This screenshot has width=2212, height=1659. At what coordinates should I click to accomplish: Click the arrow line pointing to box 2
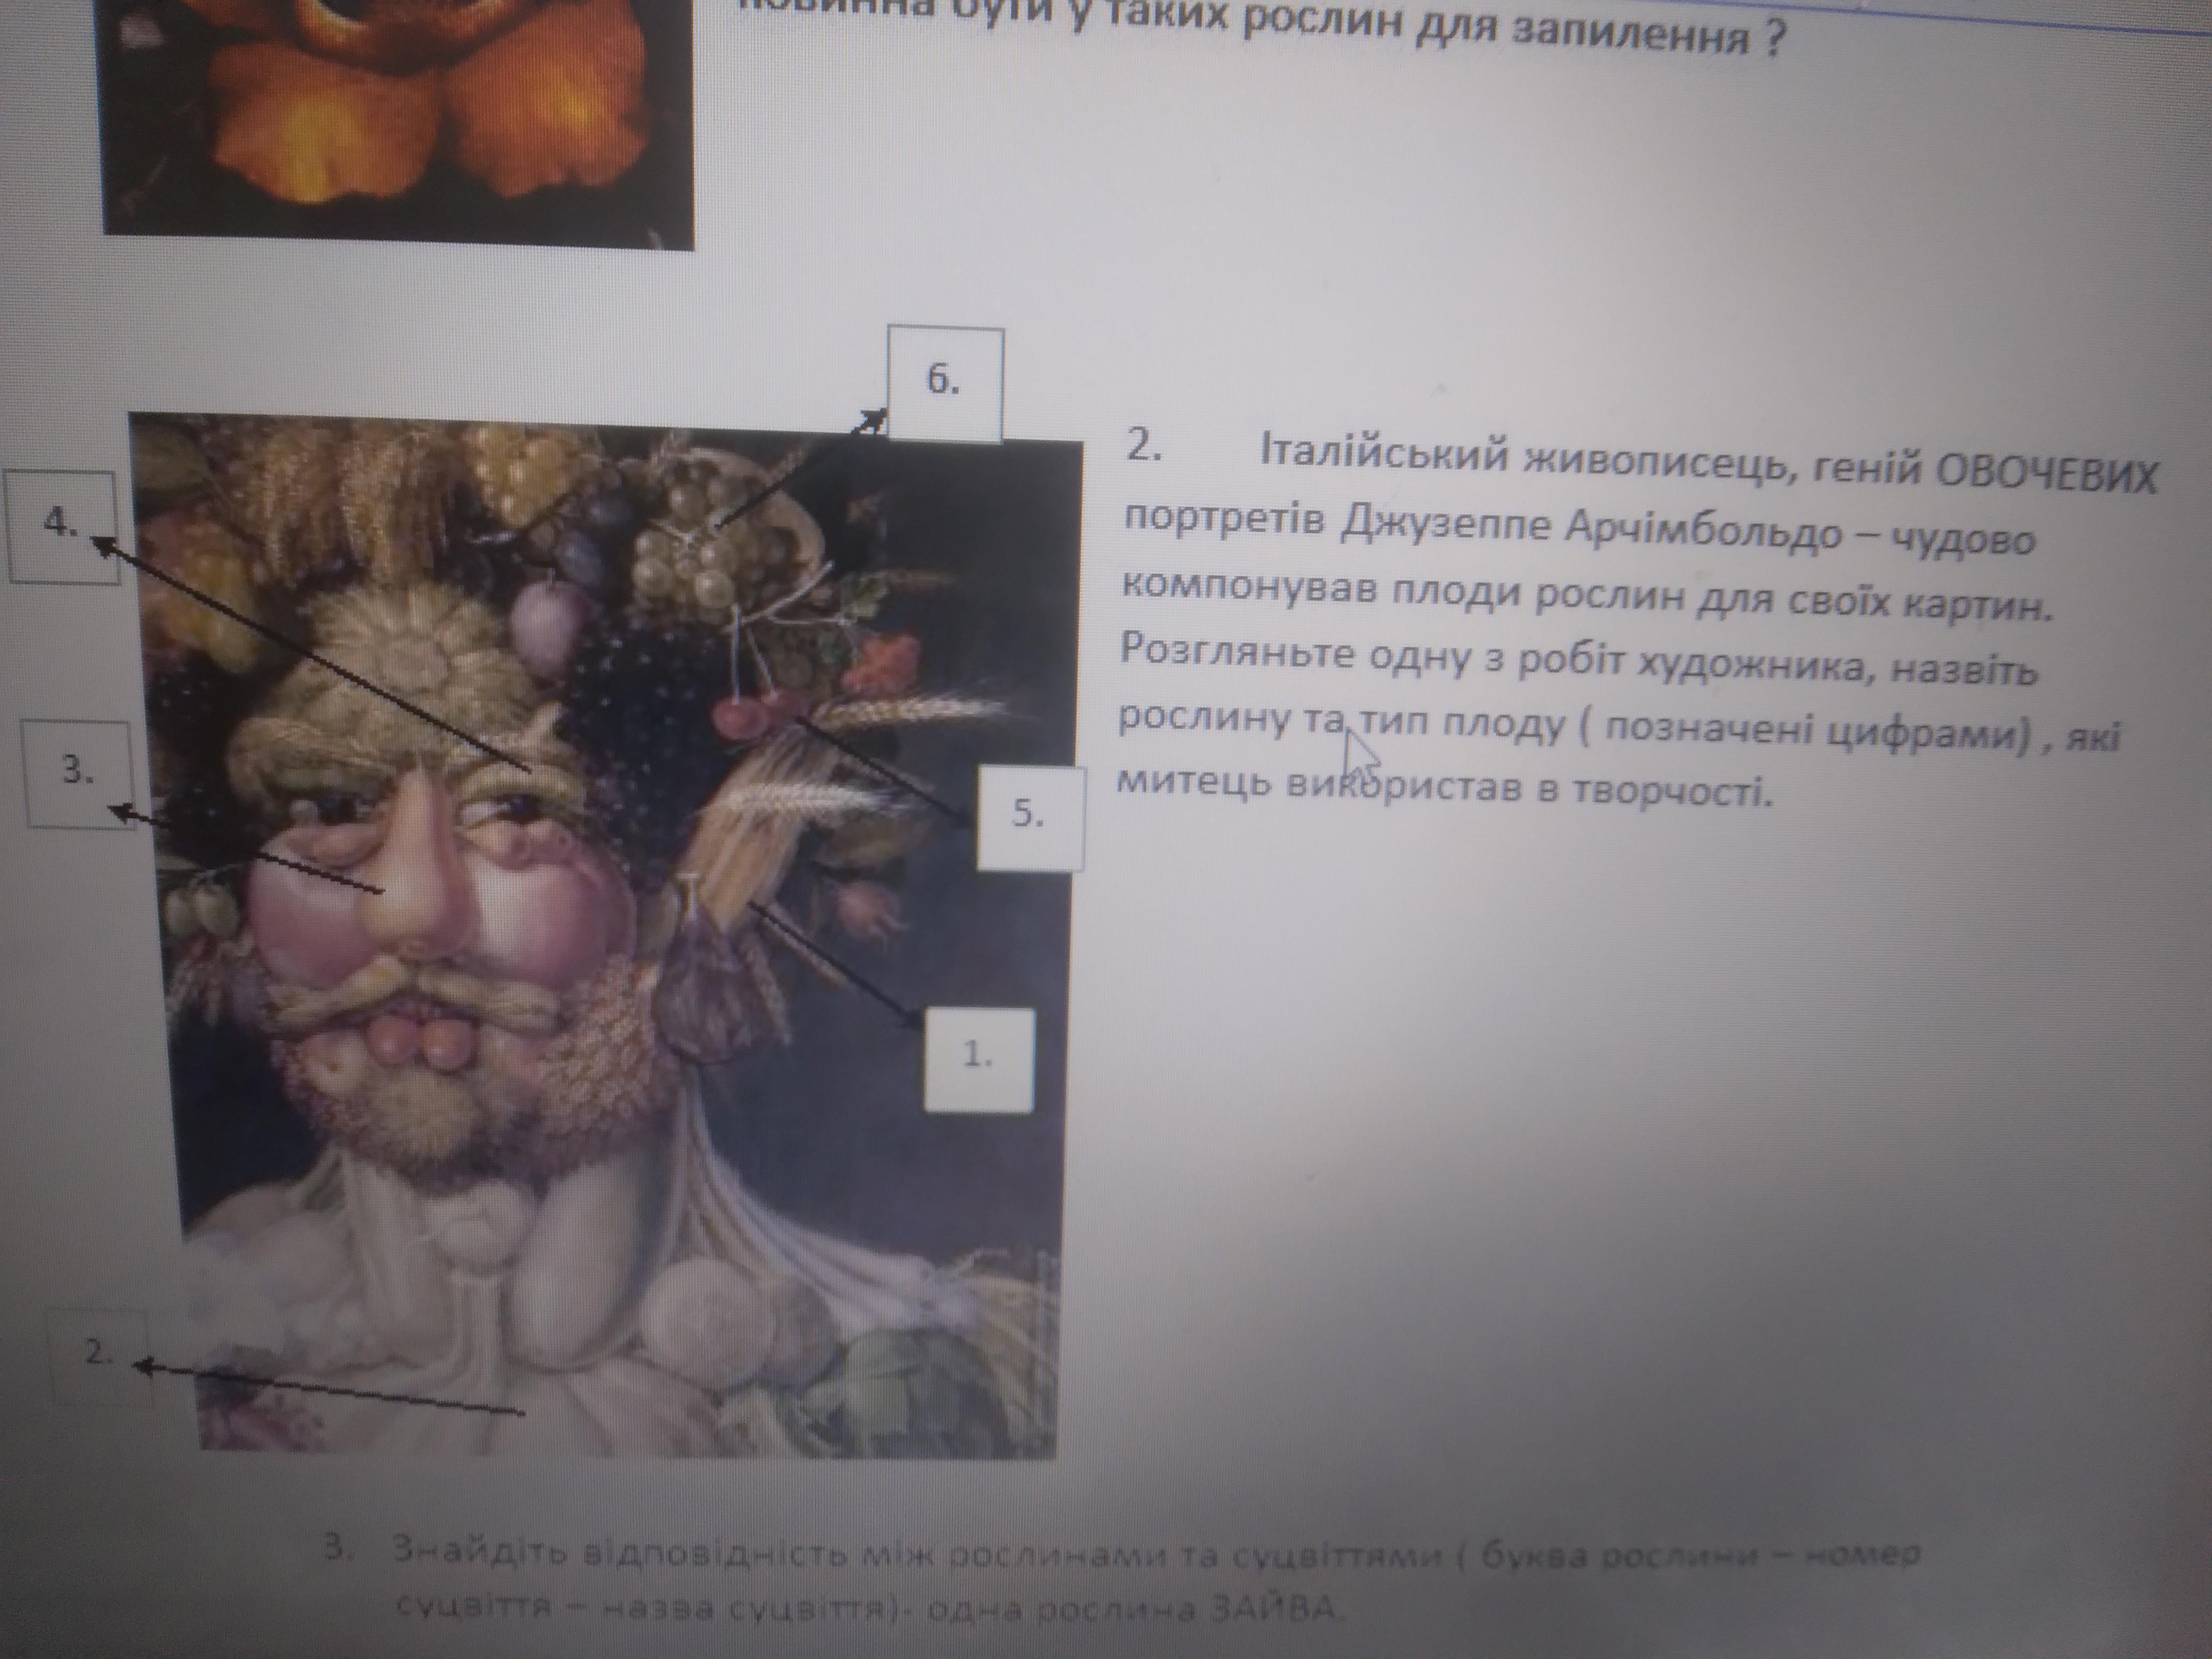(x=330, y=1388)
